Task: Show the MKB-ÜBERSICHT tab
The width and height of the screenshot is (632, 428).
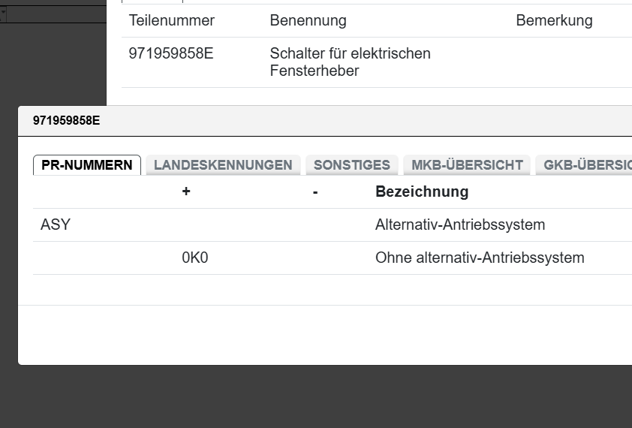Action: click(466, 165)
